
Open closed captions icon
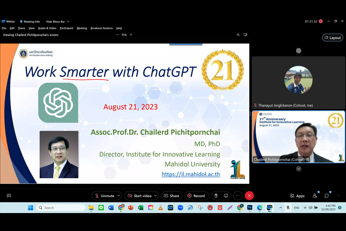pos(9,196)
